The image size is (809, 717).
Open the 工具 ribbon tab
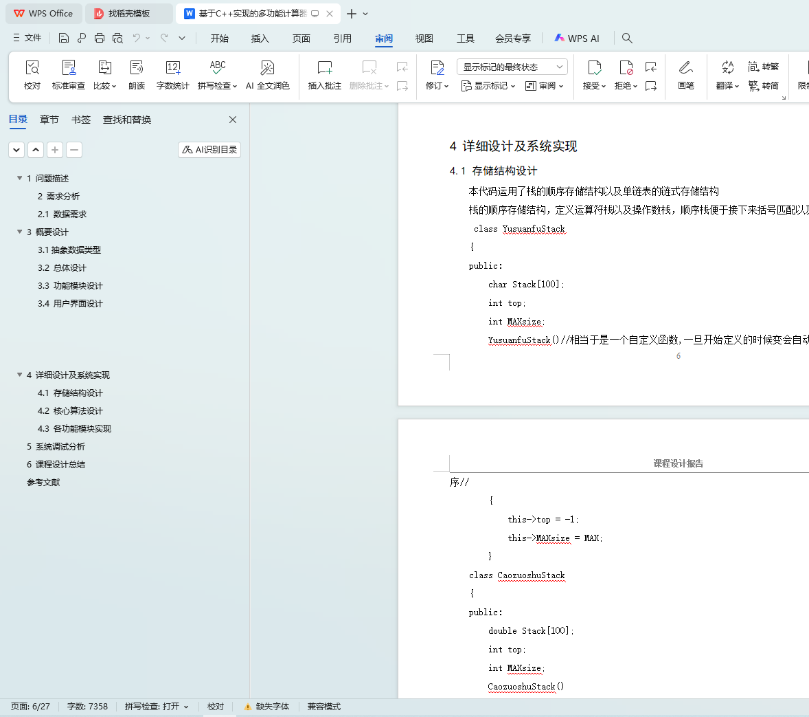click(x=466, y=38)
